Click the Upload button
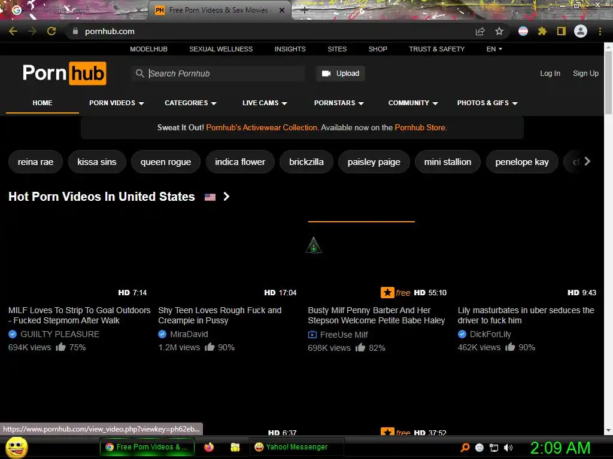This screenshot has width=613, height=459. 341,74
